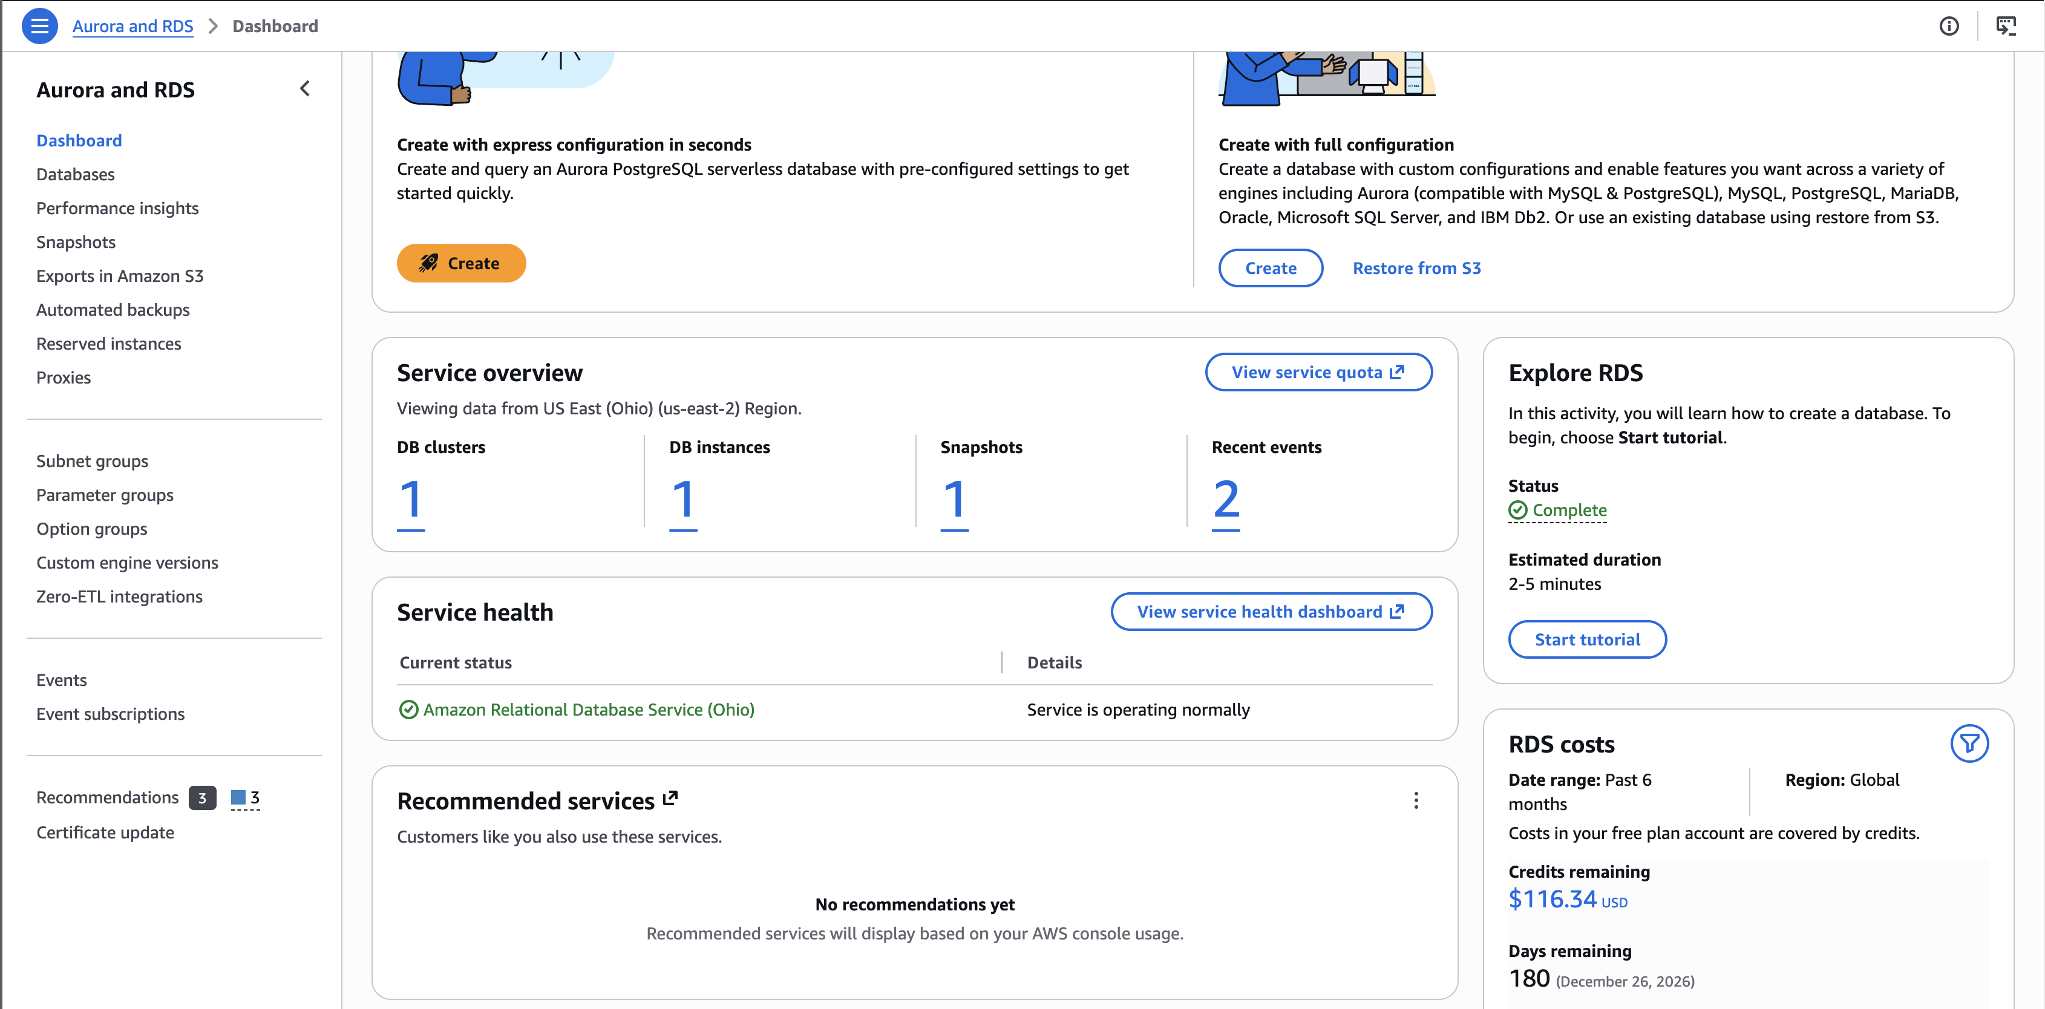This screenshot has width=2045, height=1009.
Task: Open Zero-ETL integrations
Action: [x=119, y=597]
